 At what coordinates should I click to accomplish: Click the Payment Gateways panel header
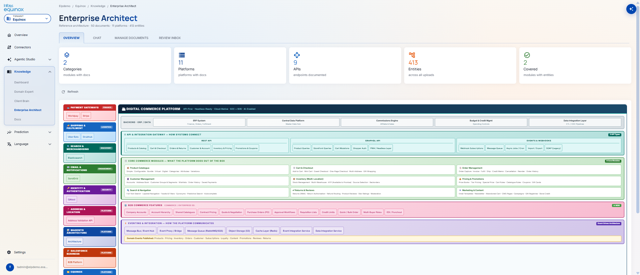tap(90, 108)
